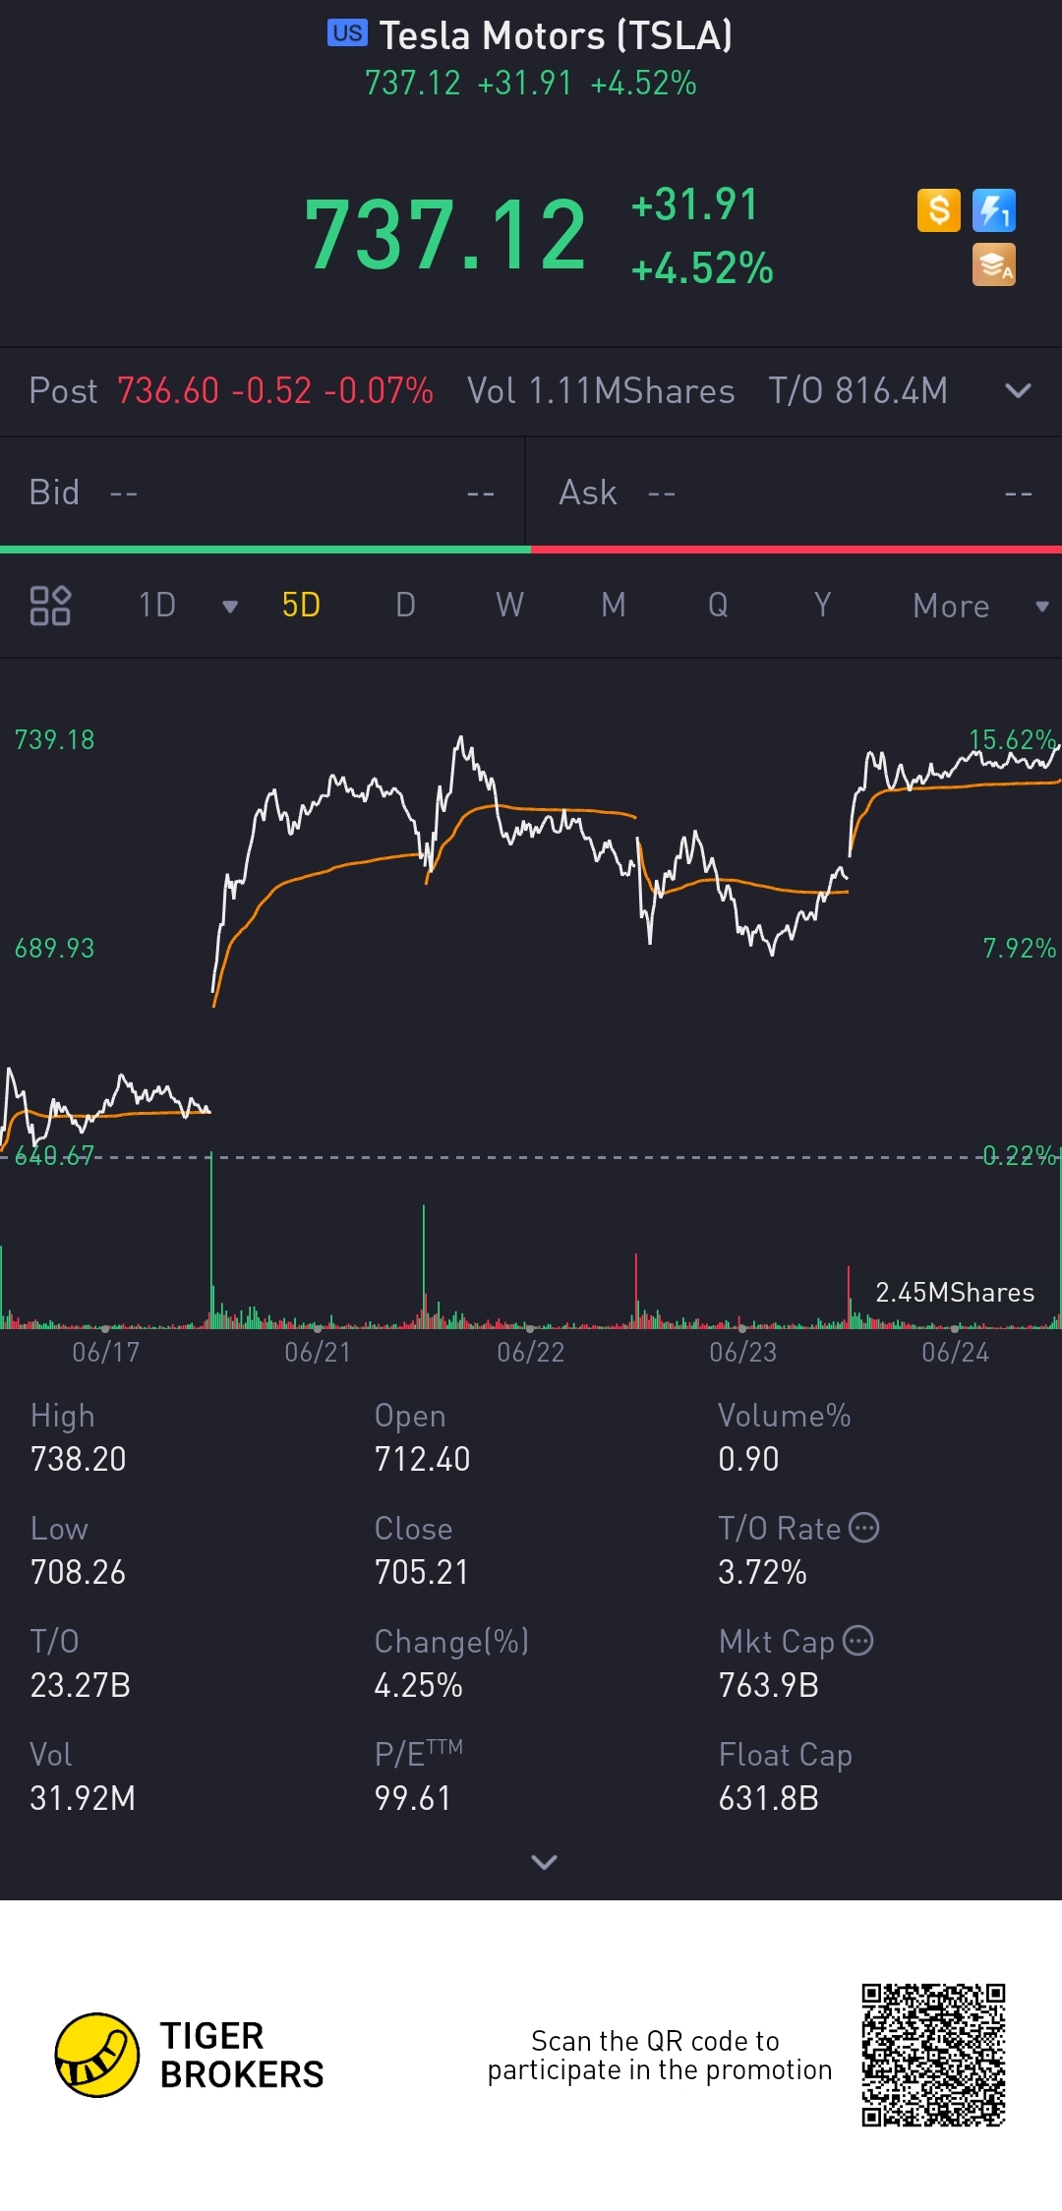The height and width of the screenshot is (2211, 1062).
Task: Tap the Bid price row
Action: tap(263, 493)
